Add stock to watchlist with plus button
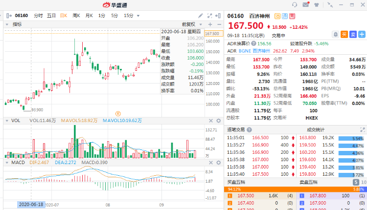 (362, 35)
